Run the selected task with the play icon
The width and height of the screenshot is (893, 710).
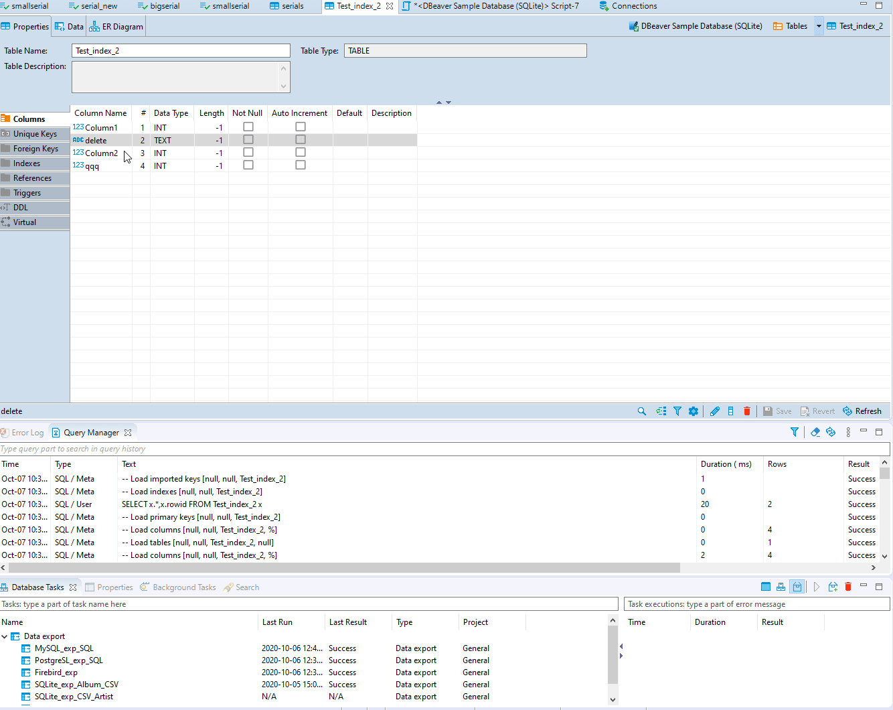click(816, 587)
